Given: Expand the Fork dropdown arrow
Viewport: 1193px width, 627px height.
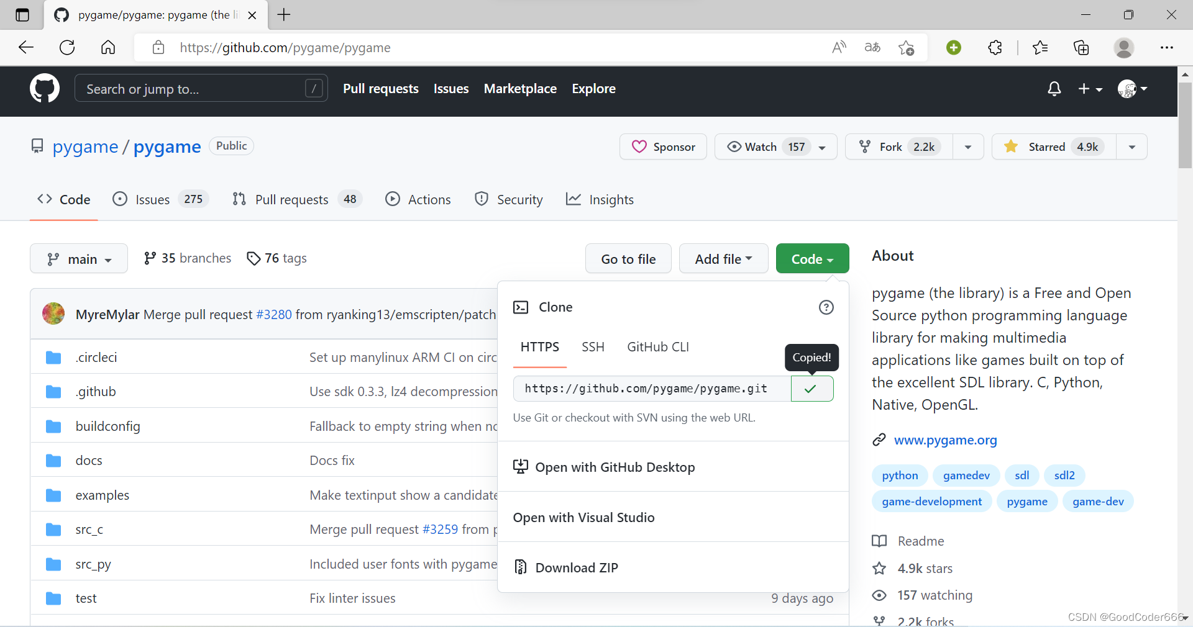Looking at the screenshot, I should click(x=968, y=147).
